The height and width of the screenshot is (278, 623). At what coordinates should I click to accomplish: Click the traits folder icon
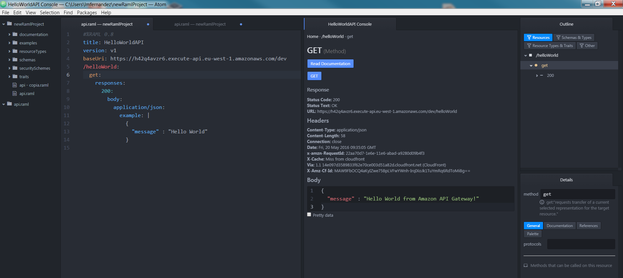(15, 76)
